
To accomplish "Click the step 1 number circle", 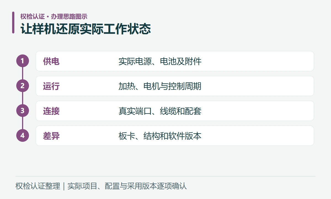I will point(23,61).
